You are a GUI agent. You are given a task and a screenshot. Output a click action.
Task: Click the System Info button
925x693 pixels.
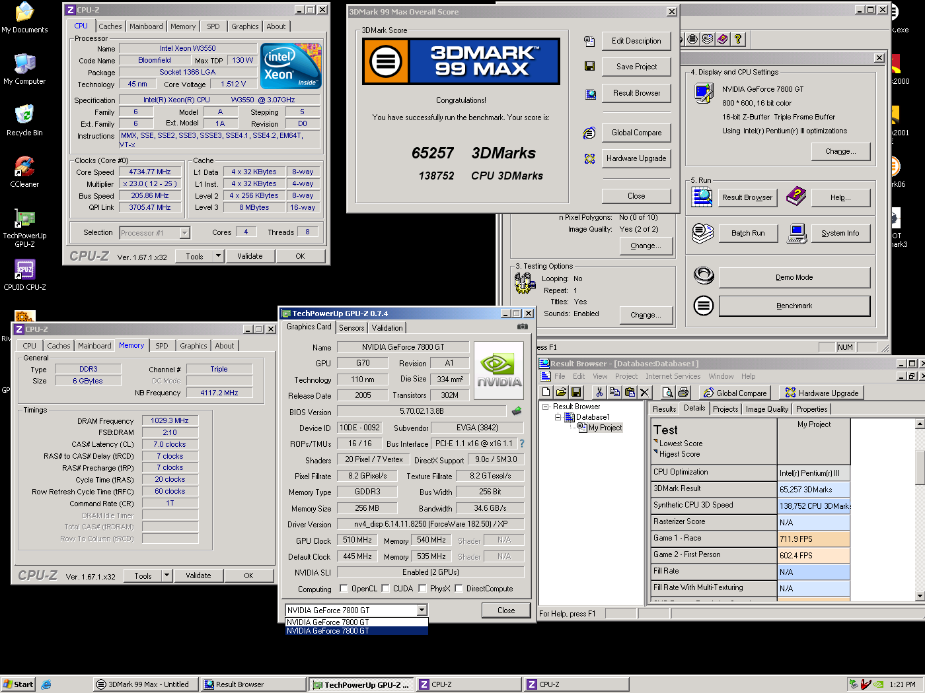tap(840, 233)
